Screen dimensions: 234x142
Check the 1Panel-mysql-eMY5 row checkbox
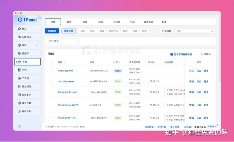[x=51, y=105]
